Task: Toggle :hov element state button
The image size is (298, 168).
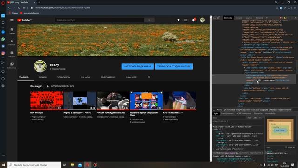Action: click(x=250, y=118)
